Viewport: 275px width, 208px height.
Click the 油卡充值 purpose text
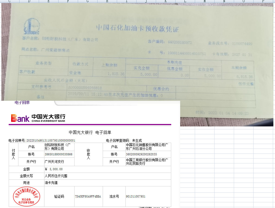click(51, 183)
